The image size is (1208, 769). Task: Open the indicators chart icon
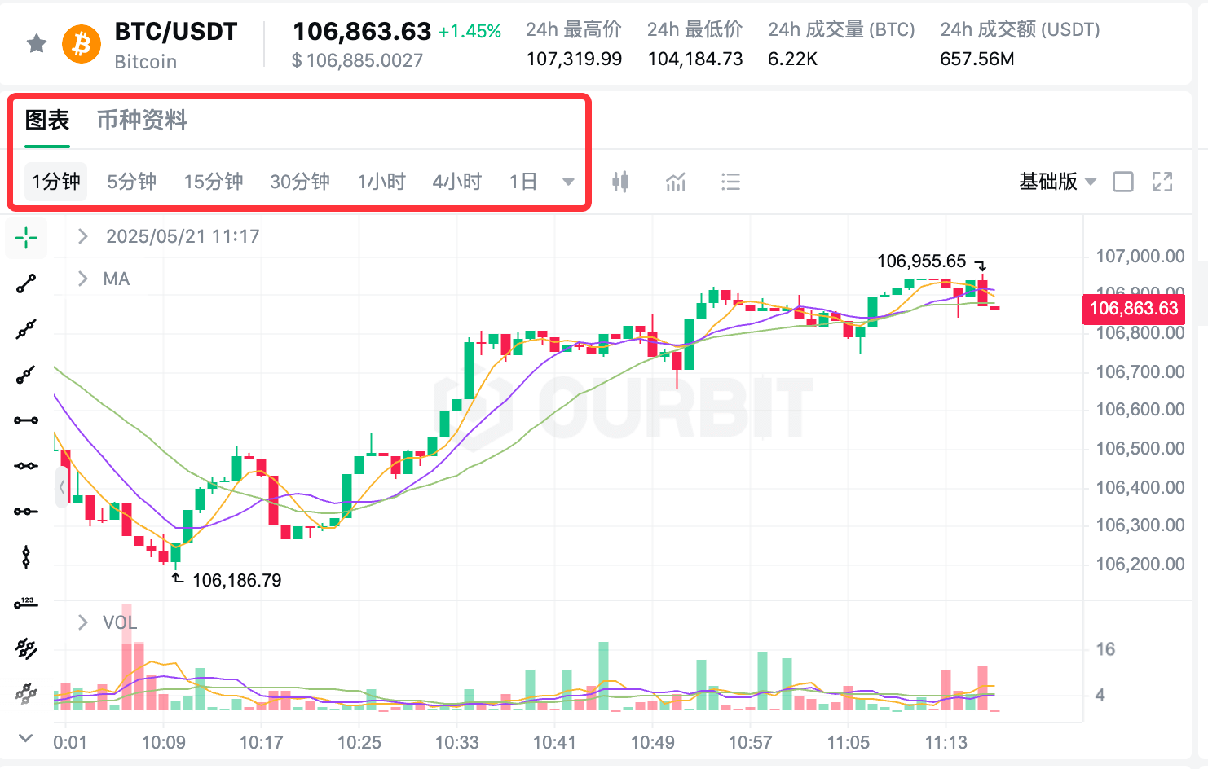coord(676,182)
